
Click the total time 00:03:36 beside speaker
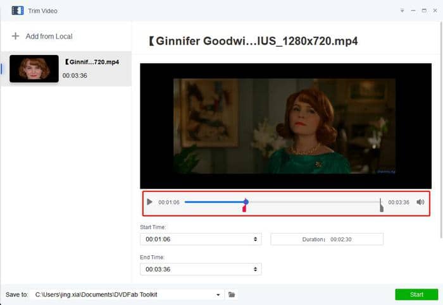coord(399,203)
